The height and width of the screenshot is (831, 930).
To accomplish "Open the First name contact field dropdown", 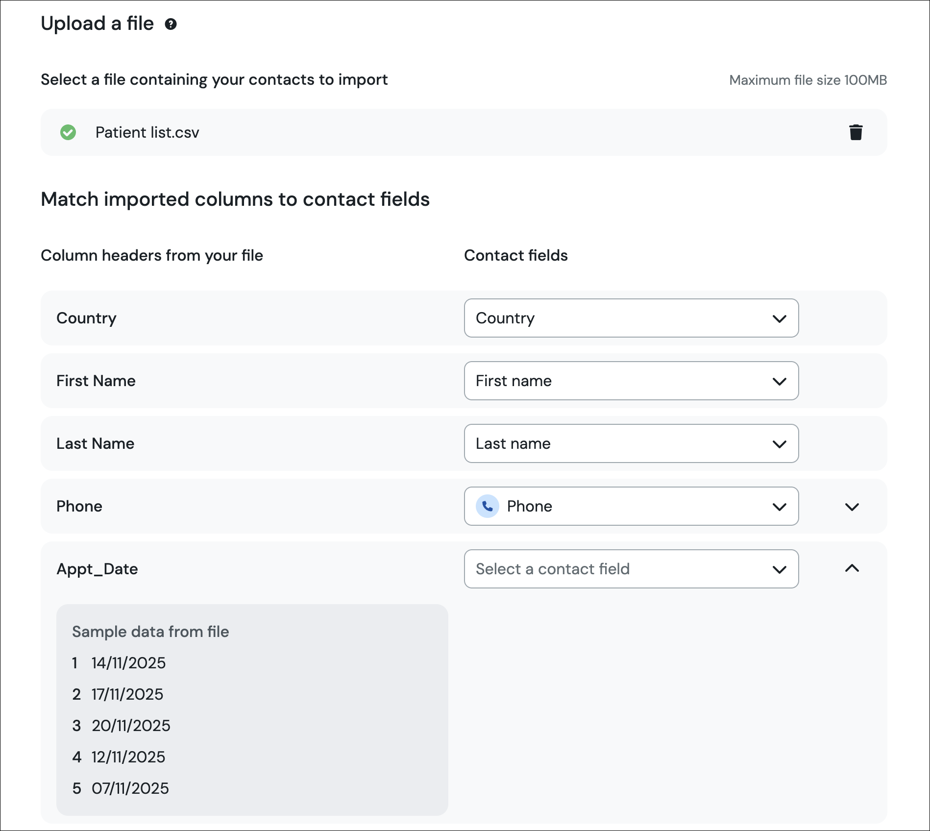I will 631,381.
